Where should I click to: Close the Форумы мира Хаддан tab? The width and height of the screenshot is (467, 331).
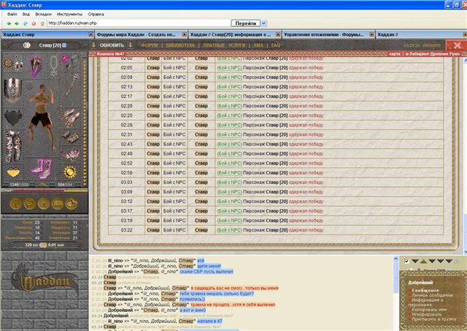[185, 34]
